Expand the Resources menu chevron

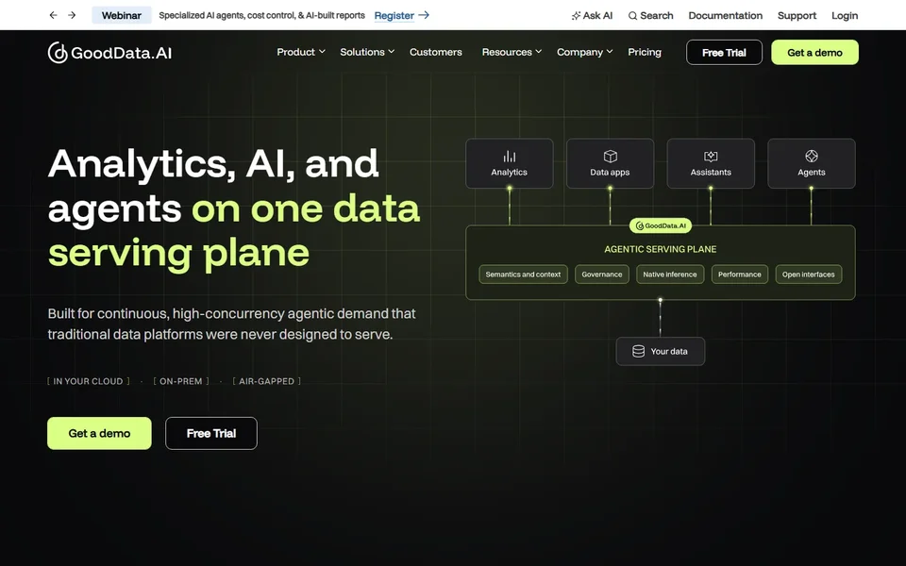539,51
